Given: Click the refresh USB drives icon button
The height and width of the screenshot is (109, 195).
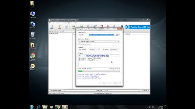Looking at the screenshot, I should (119, 41).
